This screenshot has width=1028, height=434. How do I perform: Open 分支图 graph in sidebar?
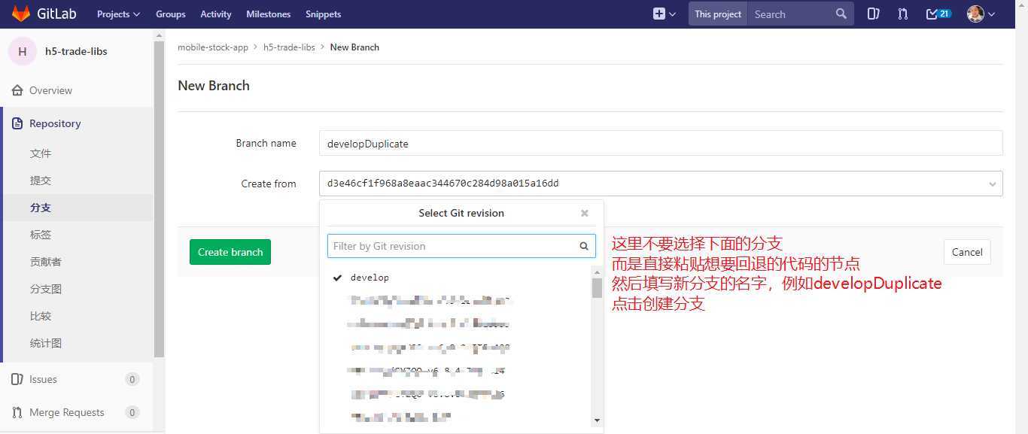46,289
